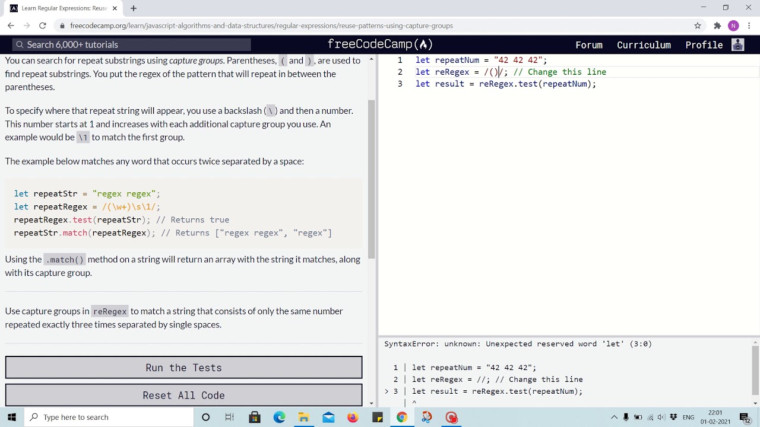Open Chrome profile avatar N
Viewport: 760px width, 427px height.
click(x=733, y=26)
